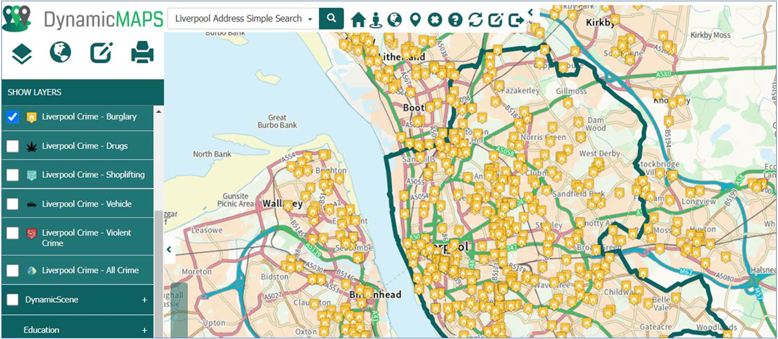Screen dimensions: 778x339
Task: Activate the street view person icon
Action: coord(376,20)
